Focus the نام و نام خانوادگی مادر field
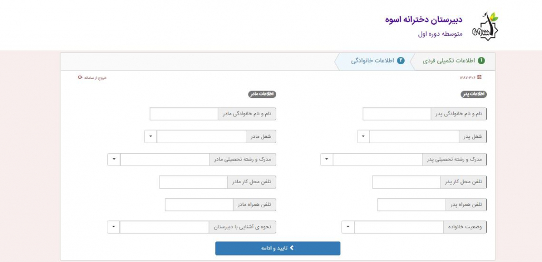542x262 pixels. [x=184, y=114]
